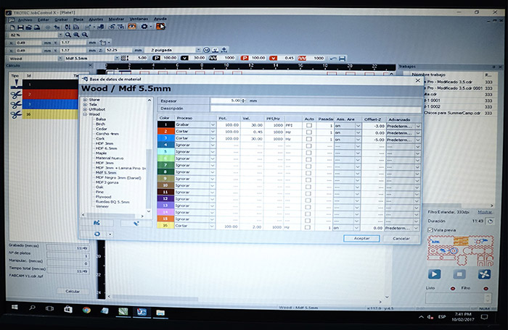Click the material database grid icon
The image size is (508, 330).
124,58
